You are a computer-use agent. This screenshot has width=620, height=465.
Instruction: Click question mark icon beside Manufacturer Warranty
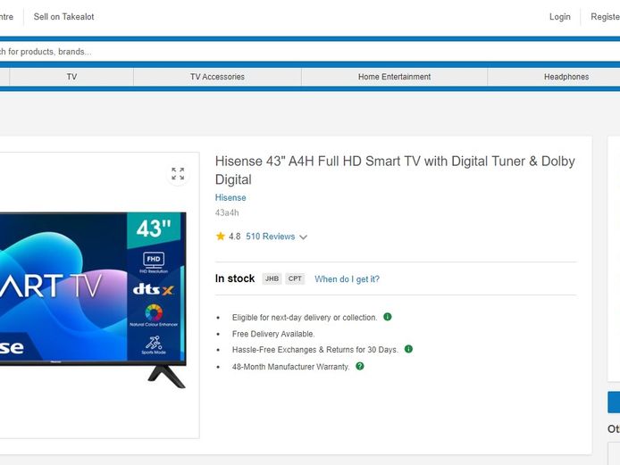(360, 366)
